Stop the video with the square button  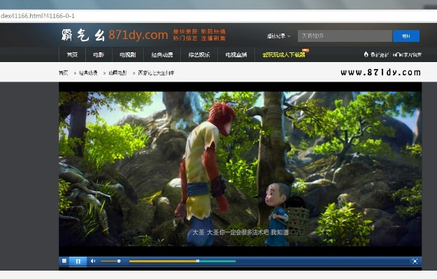pyautogui.click(x=64, y=261)
